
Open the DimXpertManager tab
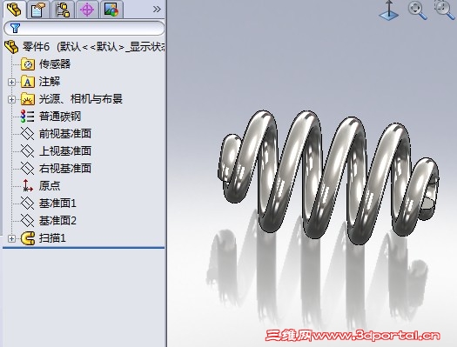[x=87, y=10]
